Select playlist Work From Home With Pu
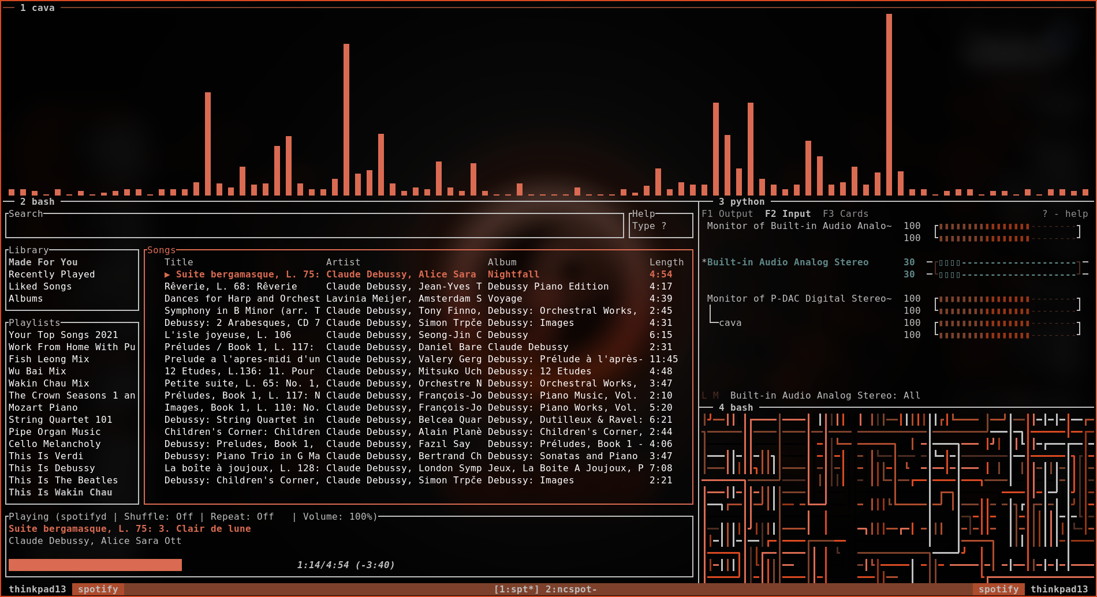The image size is (1097, 597). coord(72,347)
